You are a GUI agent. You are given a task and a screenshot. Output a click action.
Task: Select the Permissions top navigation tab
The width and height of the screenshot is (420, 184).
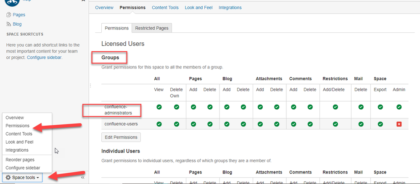coord(132,8)
